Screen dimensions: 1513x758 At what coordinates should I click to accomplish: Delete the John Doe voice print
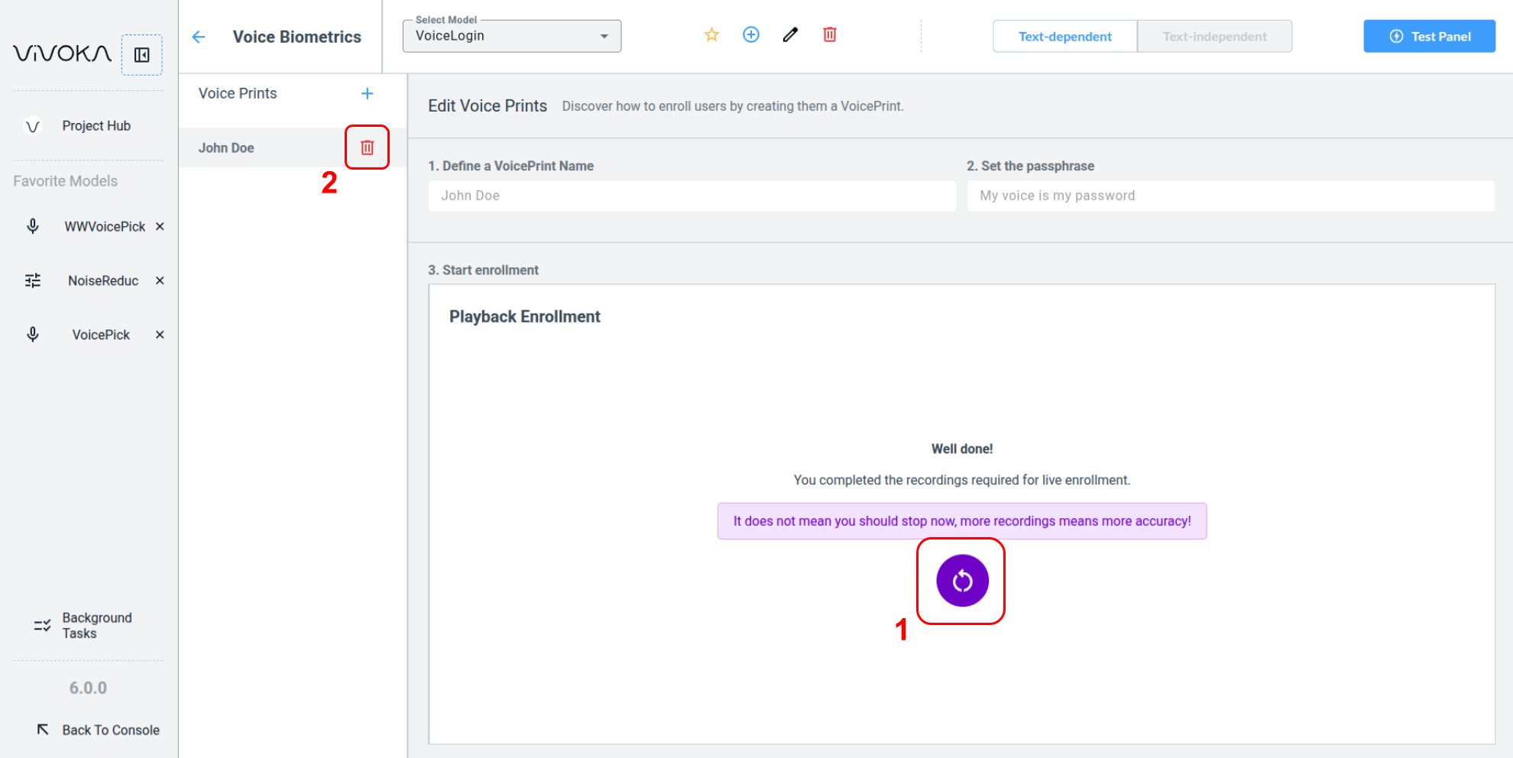coord(367,147)
